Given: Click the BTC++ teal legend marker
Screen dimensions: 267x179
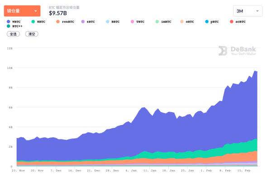Looking at the screenshot, I should point(8,26).
